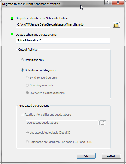Click green status dot beside Dataset Name
Viewport: 126px width, 164px height.
(12, 34)
